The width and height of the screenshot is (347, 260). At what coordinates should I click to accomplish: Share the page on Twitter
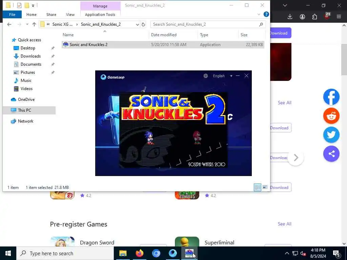click(x=331, y=135)
